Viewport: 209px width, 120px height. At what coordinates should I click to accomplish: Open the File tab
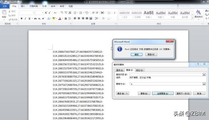[x=5, y=6]
